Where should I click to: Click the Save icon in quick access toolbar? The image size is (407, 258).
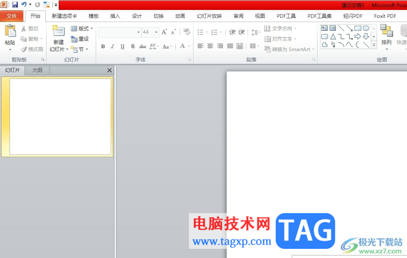(x=15, y=5)
